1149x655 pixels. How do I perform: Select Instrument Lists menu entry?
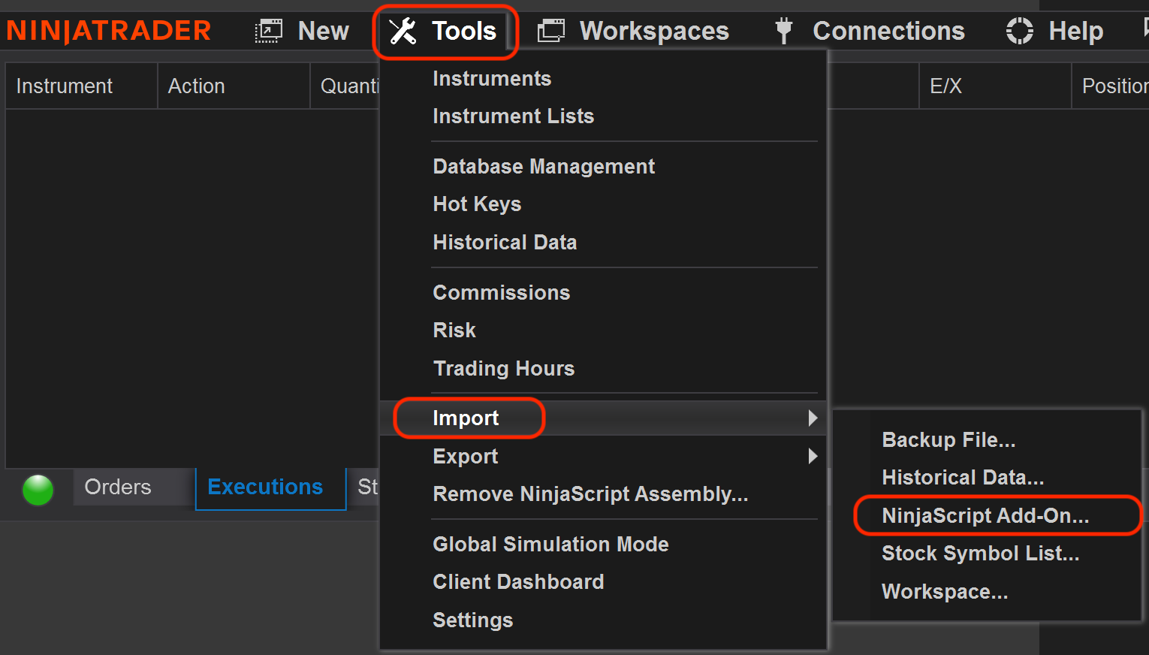point(513,116)
